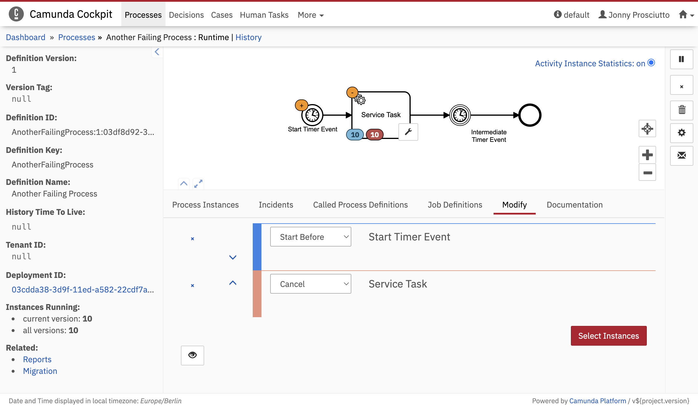Maximize the diagram with expand arrows icon
Screen dimensions: 698x407
tap(198, 183)
